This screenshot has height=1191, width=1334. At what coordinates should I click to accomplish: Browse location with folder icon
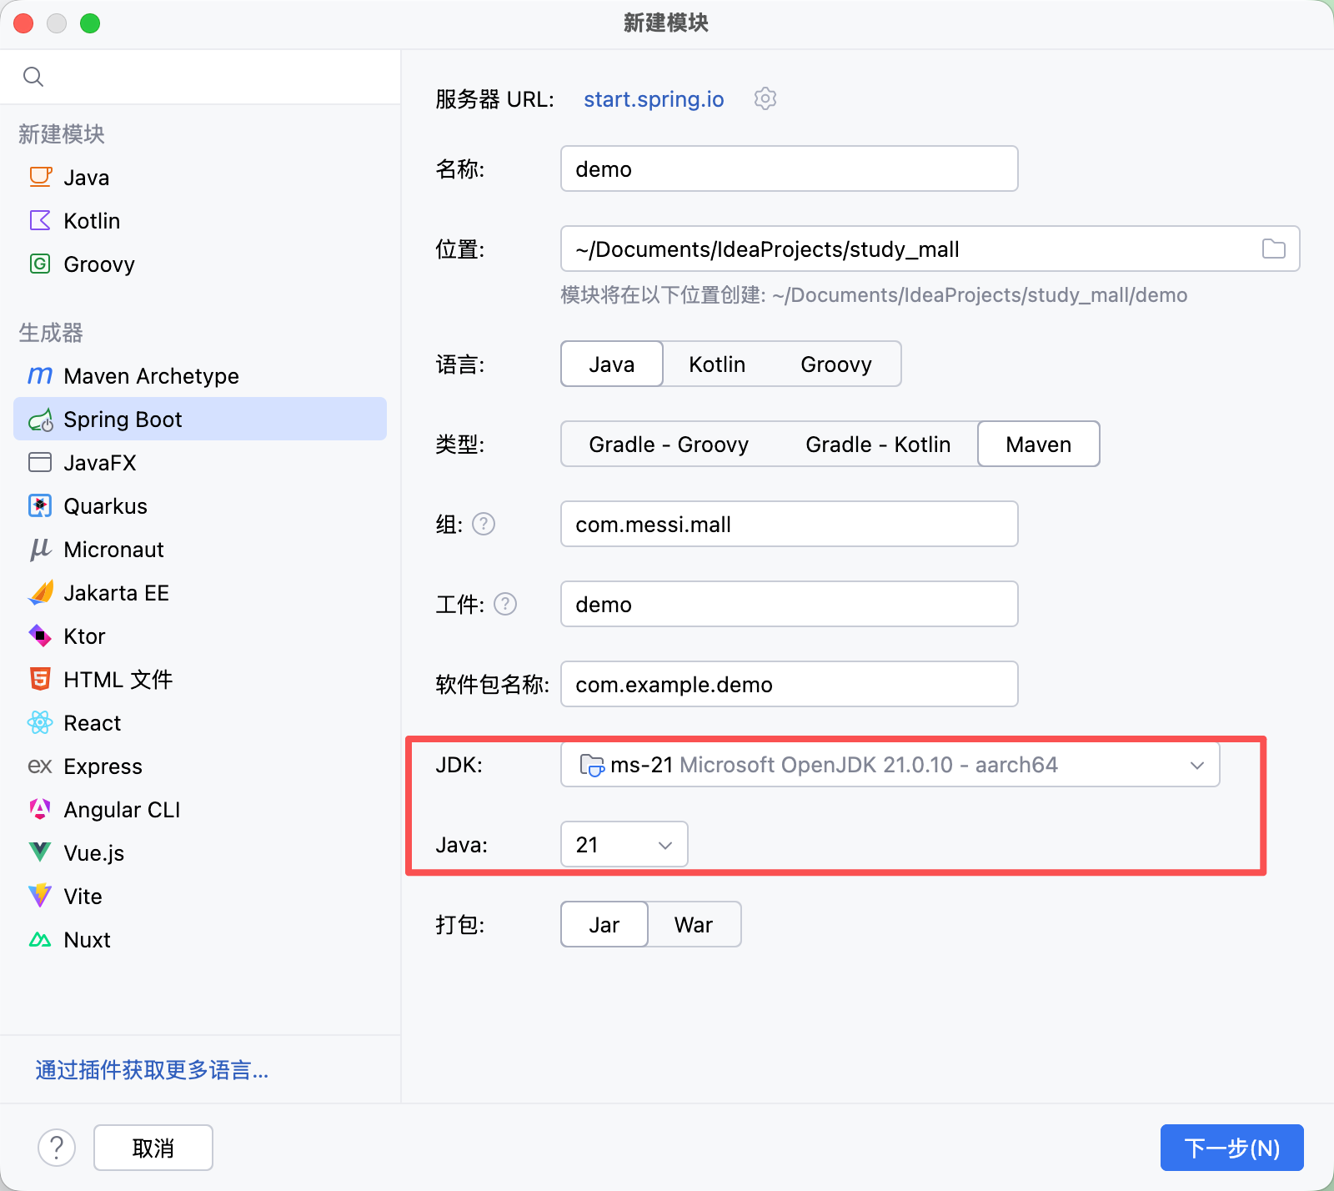coord(1273,249)
